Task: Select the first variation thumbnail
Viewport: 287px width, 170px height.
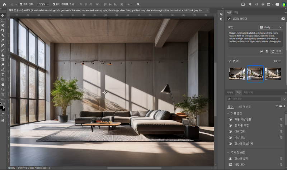Action: pyautogui.click(x=237, y=74)
